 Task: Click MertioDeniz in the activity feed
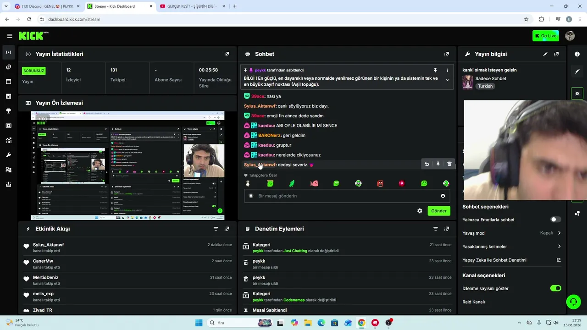click(45, 278)
